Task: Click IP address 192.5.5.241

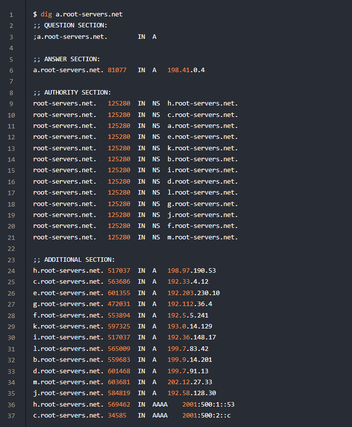Action: point(188,316)
